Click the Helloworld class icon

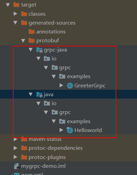[70, 130]
